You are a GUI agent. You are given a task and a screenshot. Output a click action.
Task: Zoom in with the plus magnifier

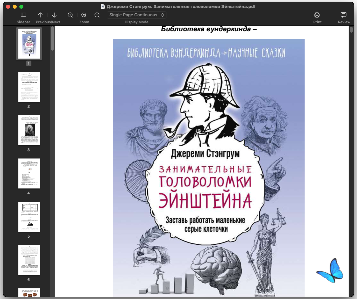pos(70,15)
